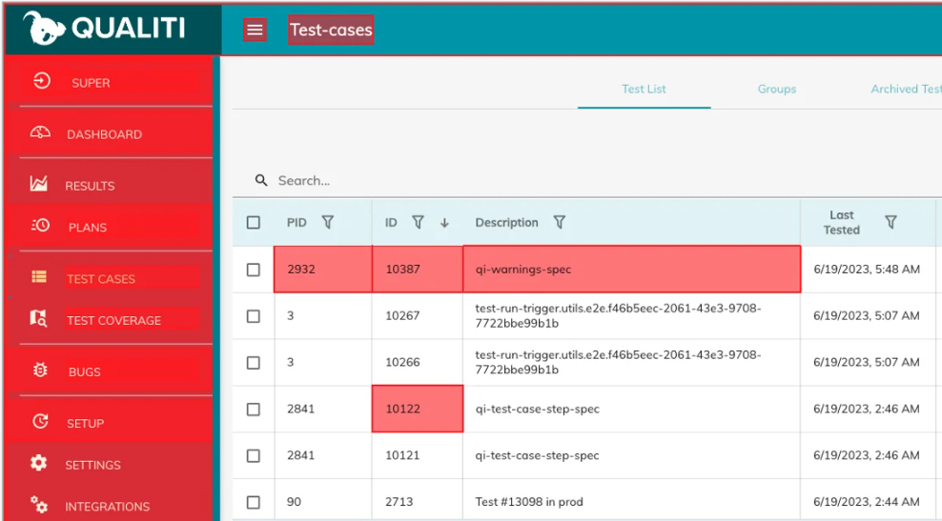Open the Description column filter
942x521 pixels.
[x=560, y=223]
